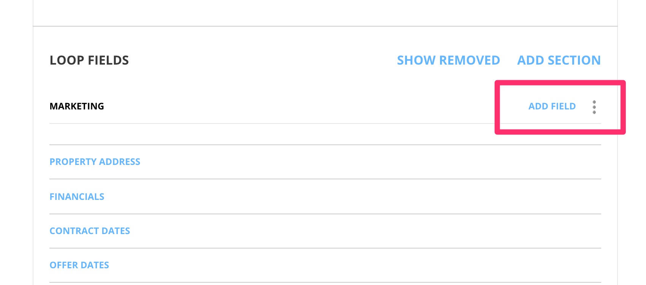
Task: Expand the Property Address section
Action: (95, 162)
